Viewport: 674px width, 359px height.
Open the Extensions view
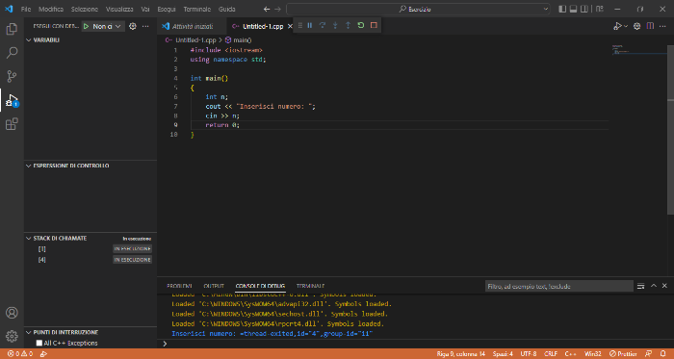12,124
